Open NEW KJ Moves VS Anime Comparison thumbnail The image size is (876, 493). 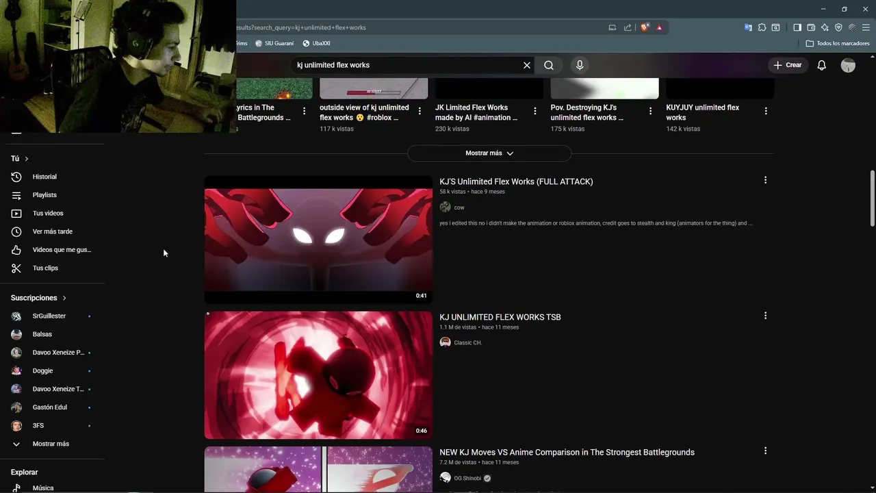[318, 470]
